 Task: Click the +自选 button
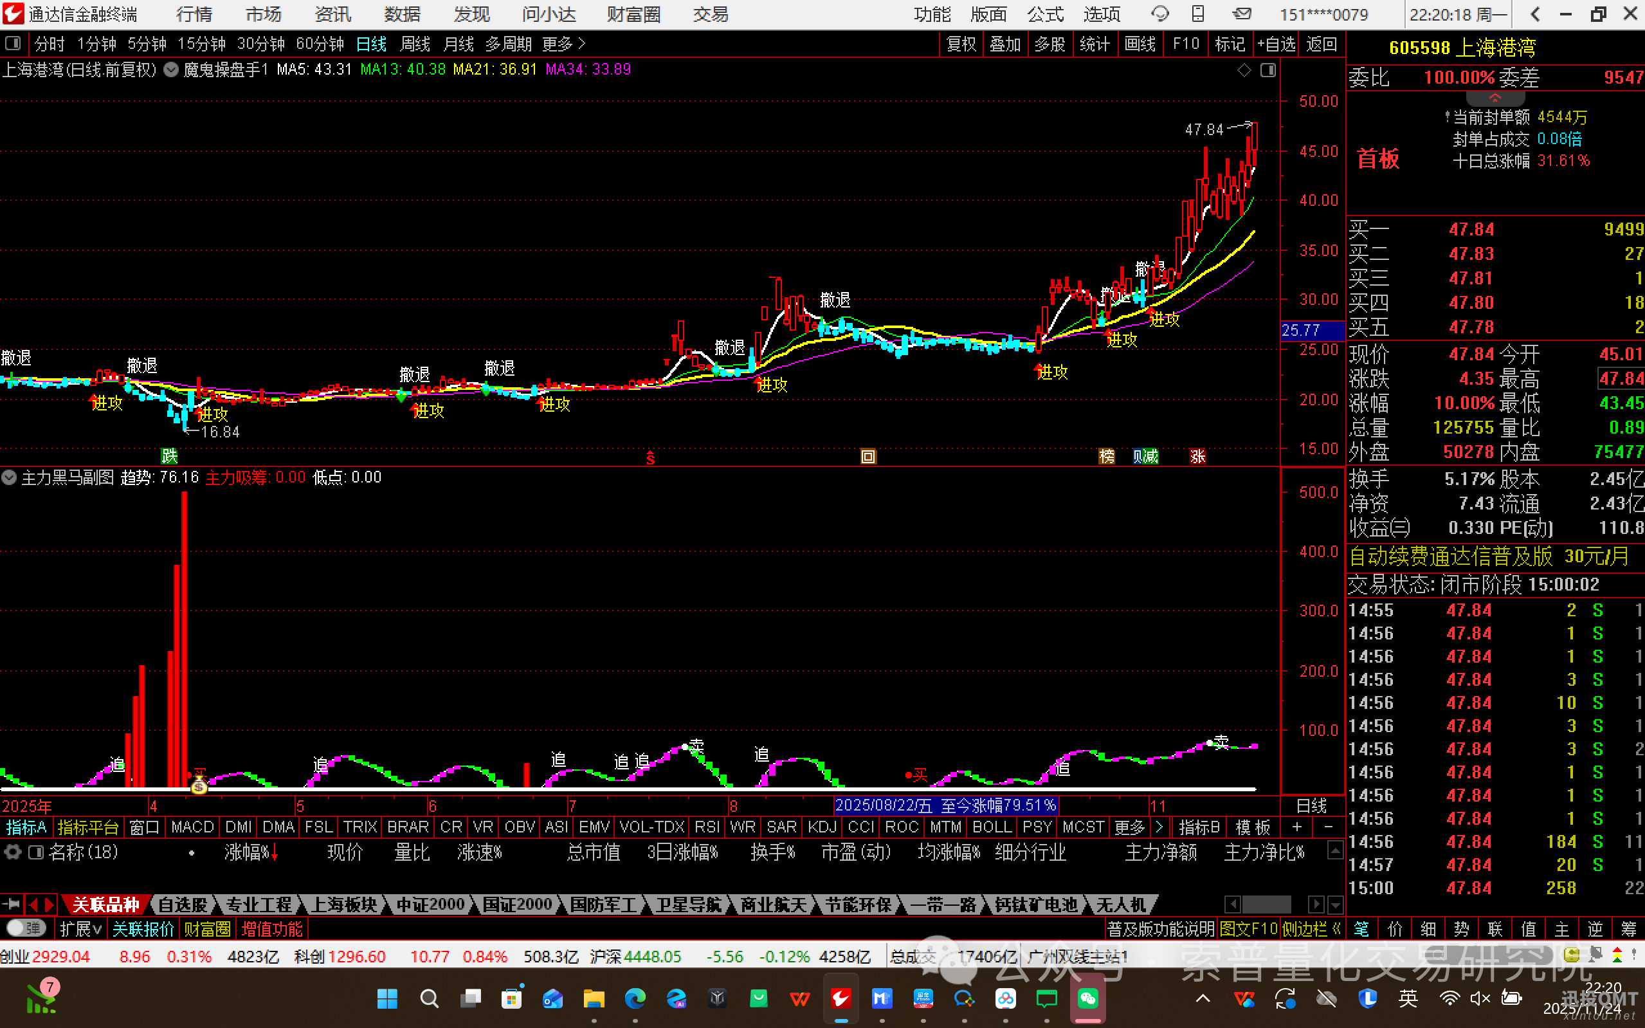coord(1276,44)
